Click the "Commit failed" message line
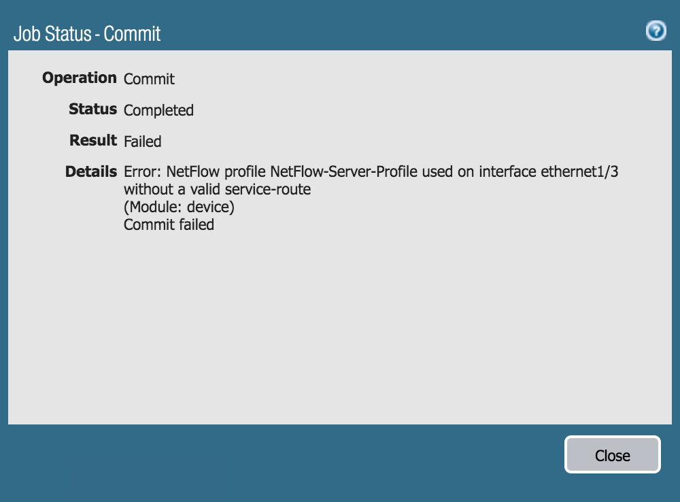 point(169,225)
